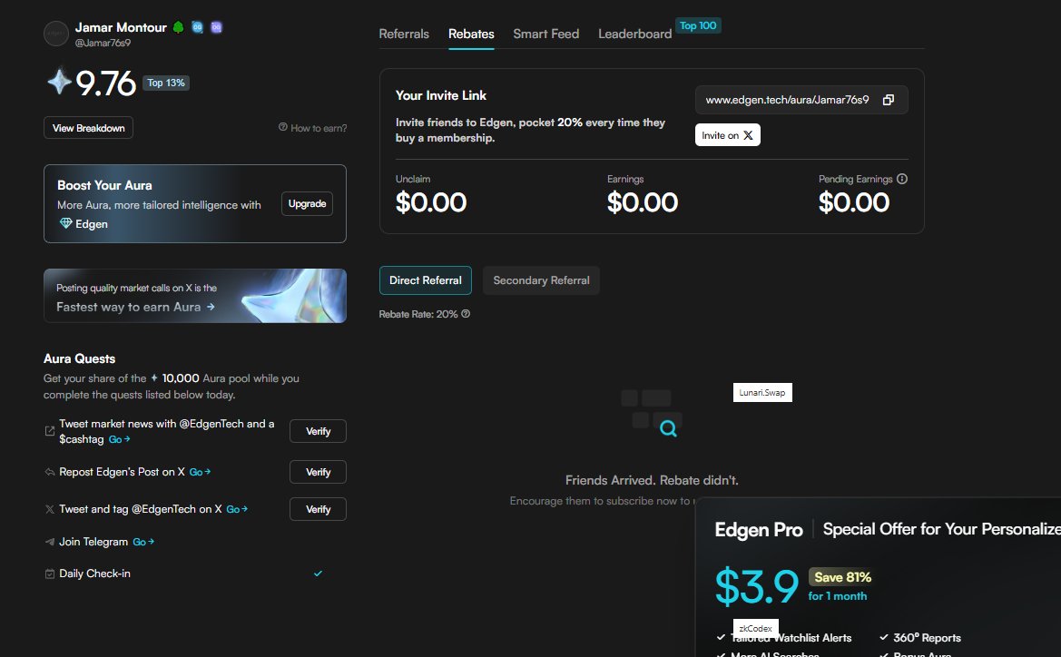
Task: Click the magnifier icon in empty referral state
Action: [x=668, y=427]
